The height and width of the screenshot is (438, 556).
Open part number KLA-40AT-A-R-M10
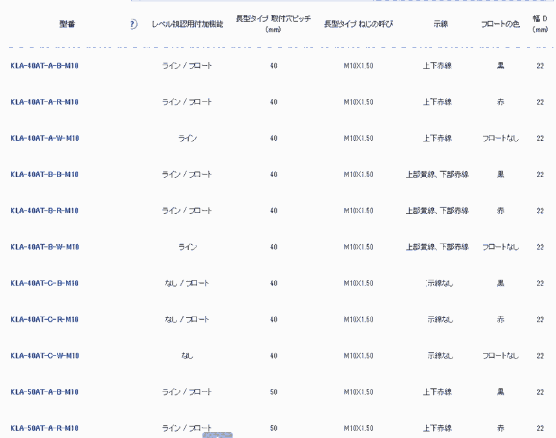coord(45,102)
